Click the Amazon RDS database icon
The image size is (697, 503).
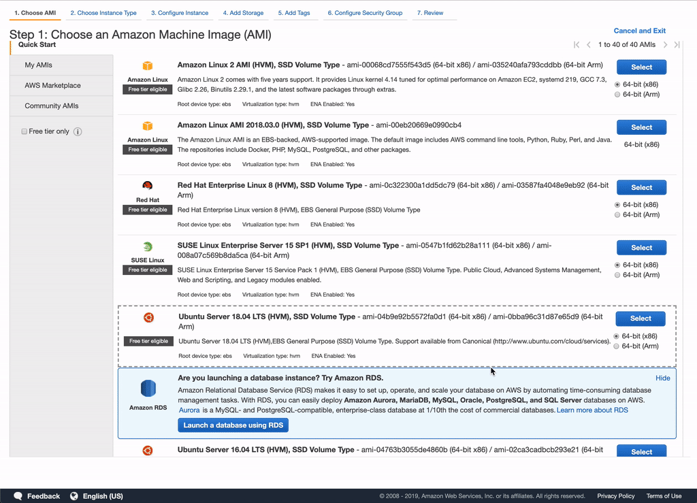click(148, 389)
